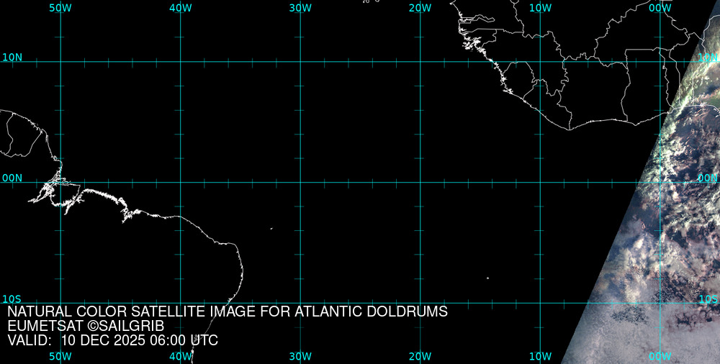Click the 30W longitude label on bottom axis
720x364 pixels.
tap(300, 356)
